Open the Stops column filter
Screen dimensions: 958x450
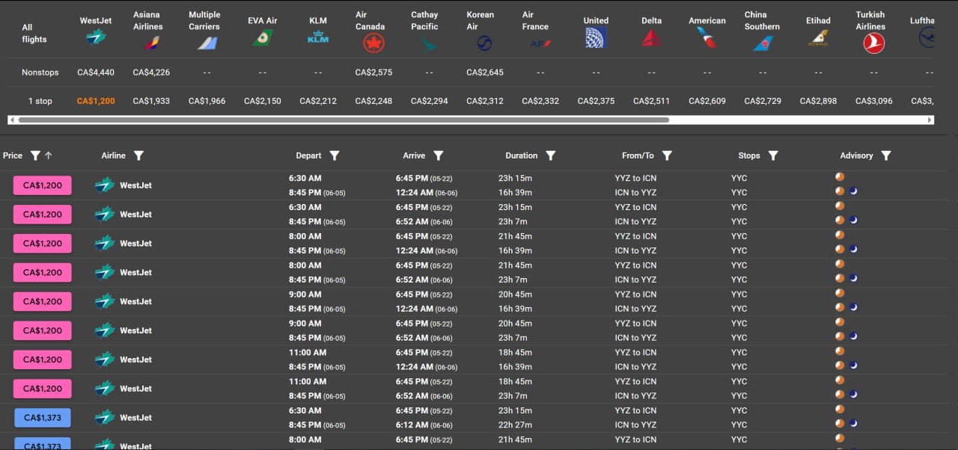(773, 155)
